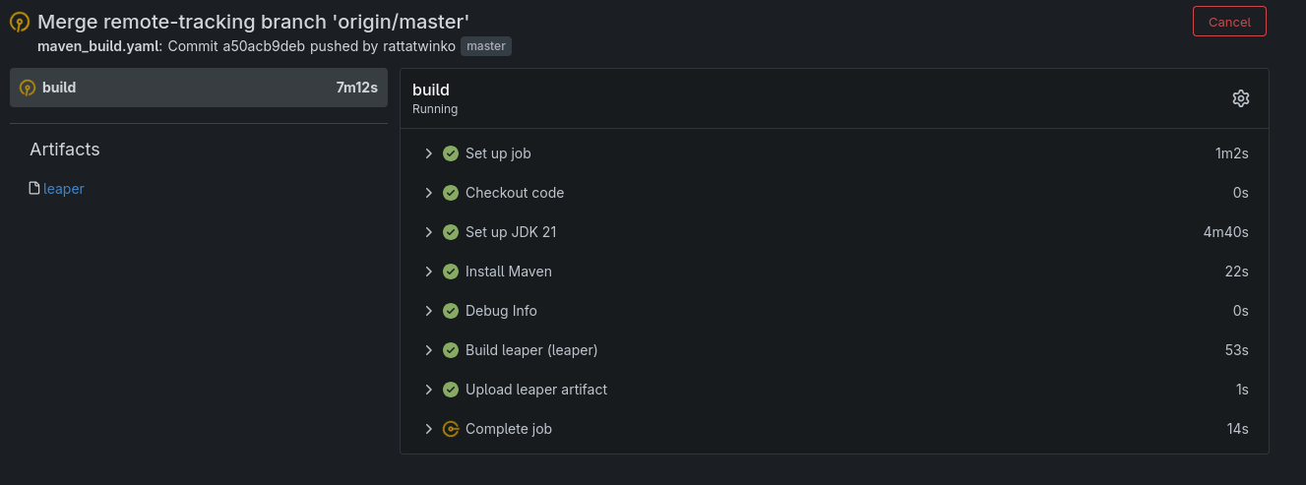The image size is (1306, 485).
Task: Expand the Build leaper (leaper) step
Action: pos(429,350)
